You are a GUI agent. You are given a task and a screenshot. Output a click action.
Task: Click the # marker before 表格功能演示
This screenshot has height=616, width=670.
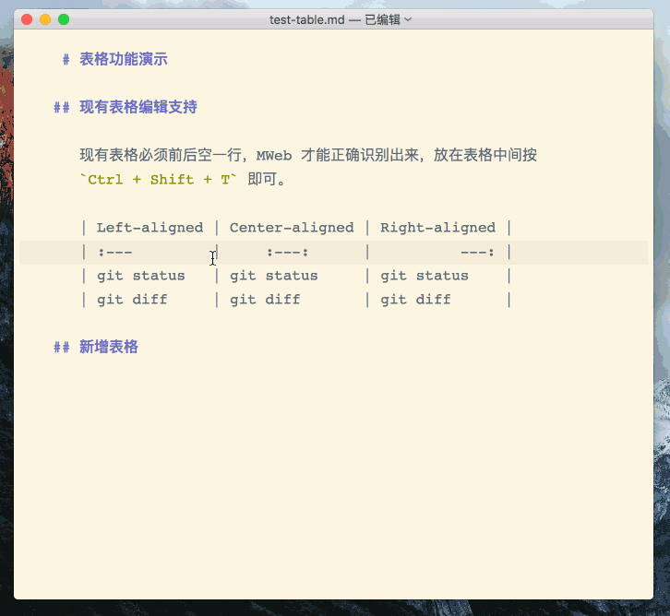66,59
